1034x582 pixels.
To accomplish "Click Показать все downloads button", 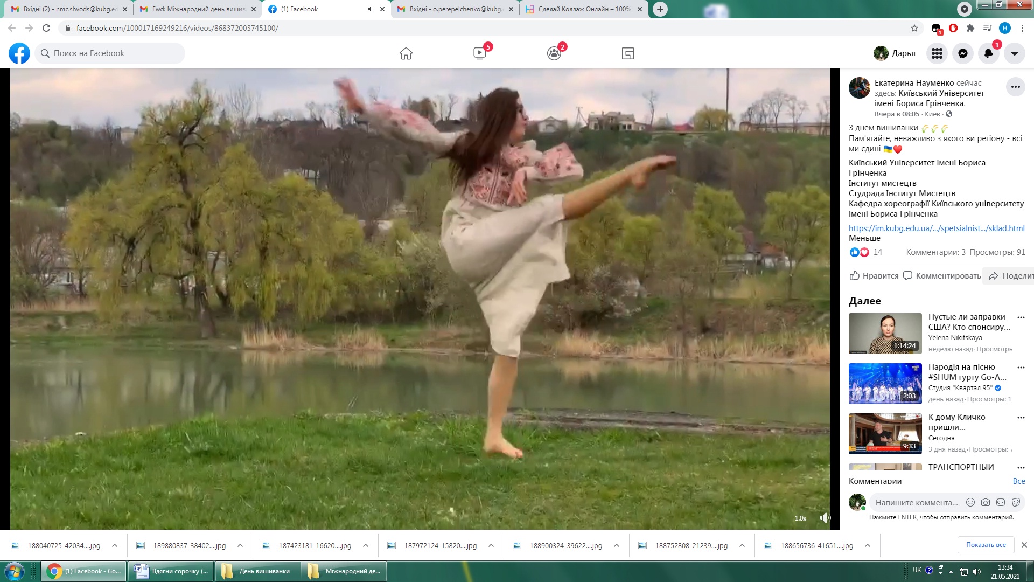I will click(x=986, y=545).
